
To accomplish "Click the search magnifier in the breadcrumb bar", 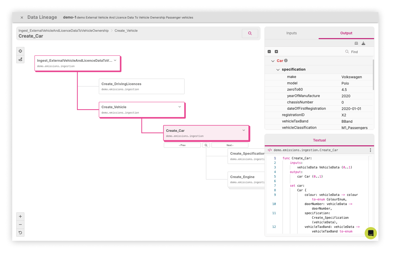I will click(250, 33).
